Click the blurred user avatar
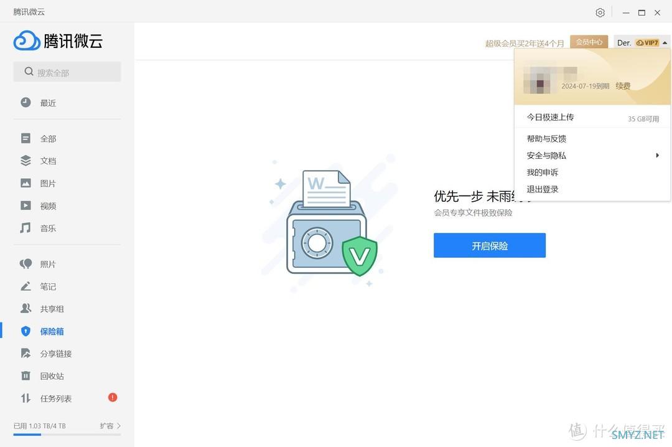 pyautogui.click(x=539, y=80)
